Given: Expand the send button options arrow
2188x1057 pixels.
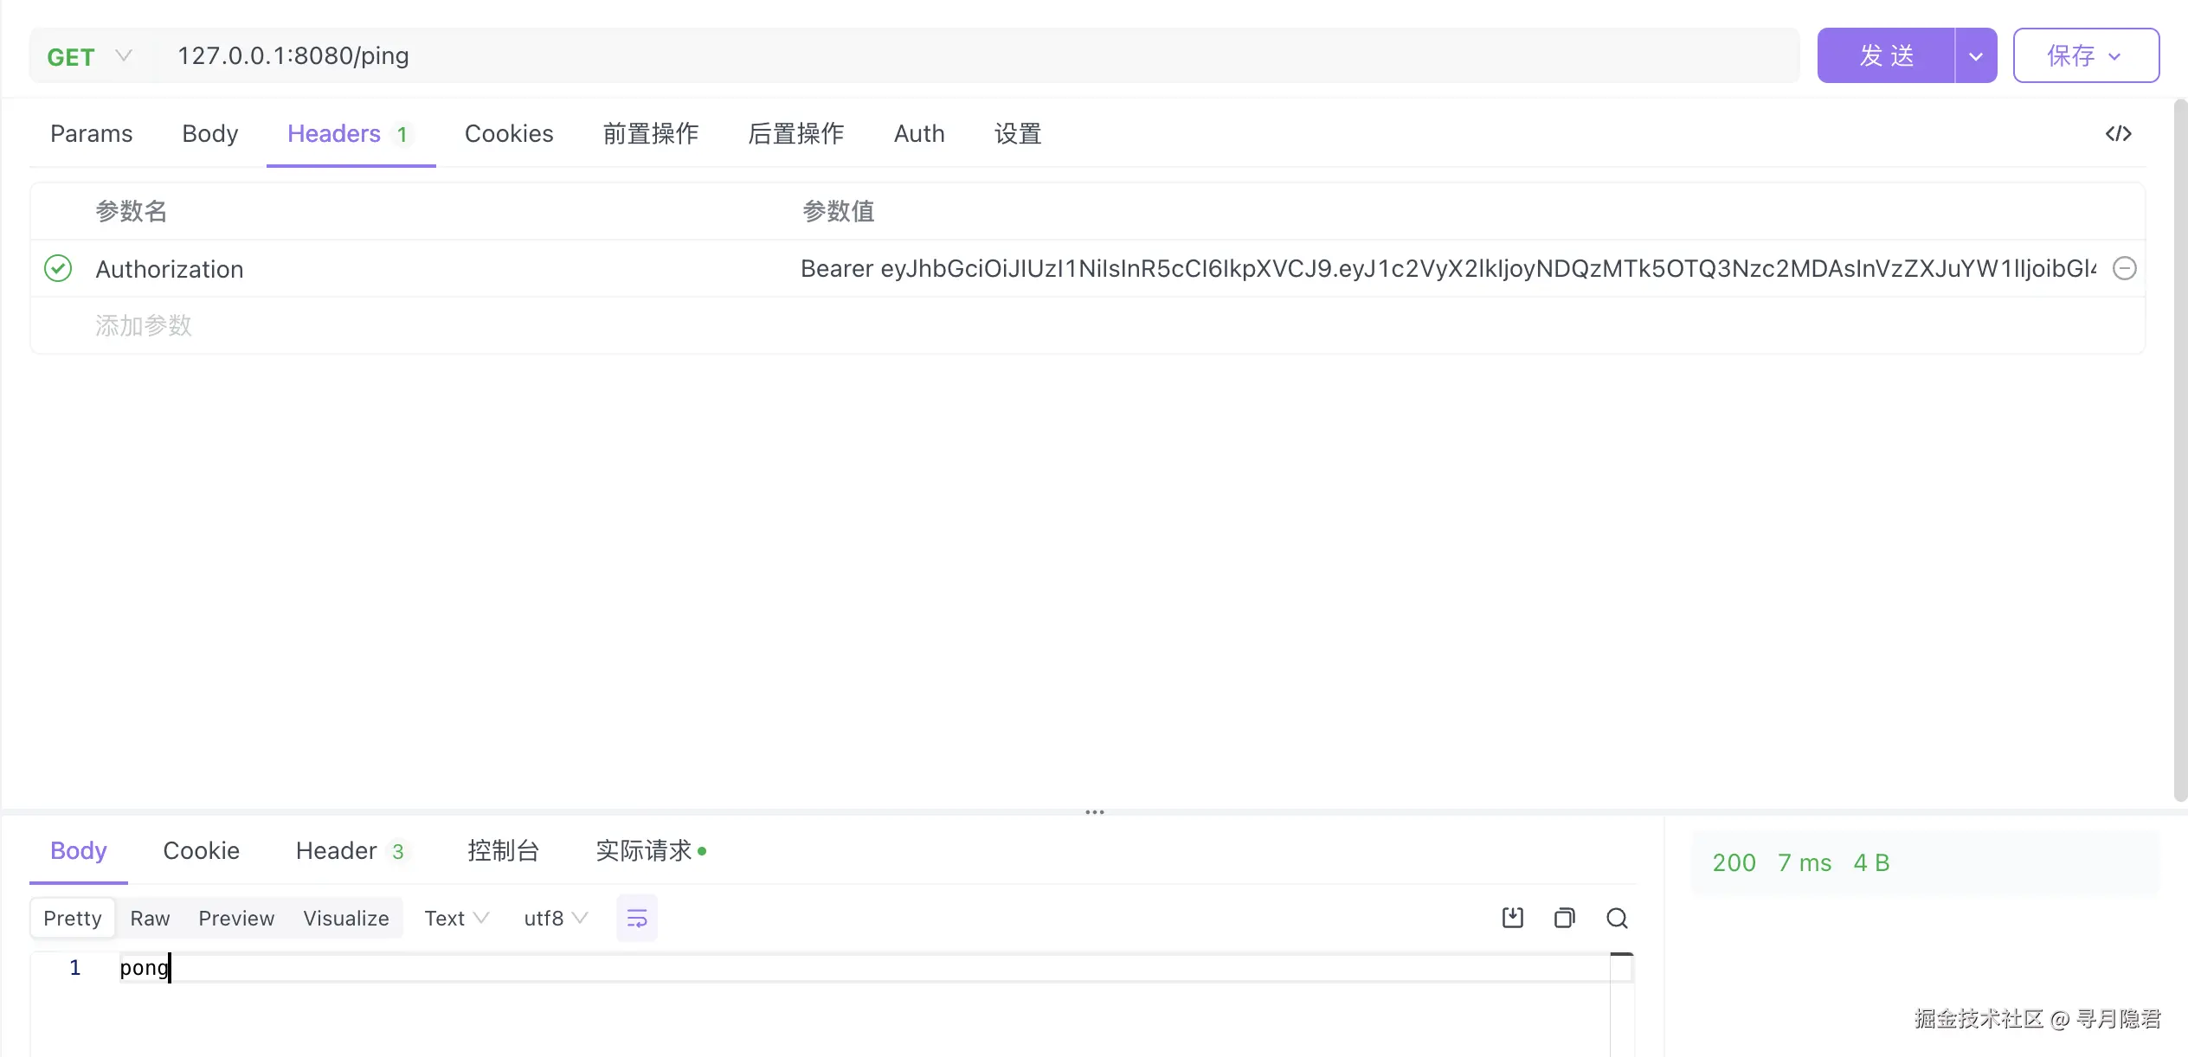Looking at the screenshot, I should point(1975,56).
